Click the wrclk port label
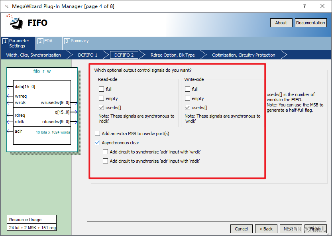Screen dimensions: 332x236 pyautogui.click(x=20, y=102)
